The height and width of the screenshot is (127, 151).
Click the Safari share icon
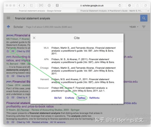[137, 5]
